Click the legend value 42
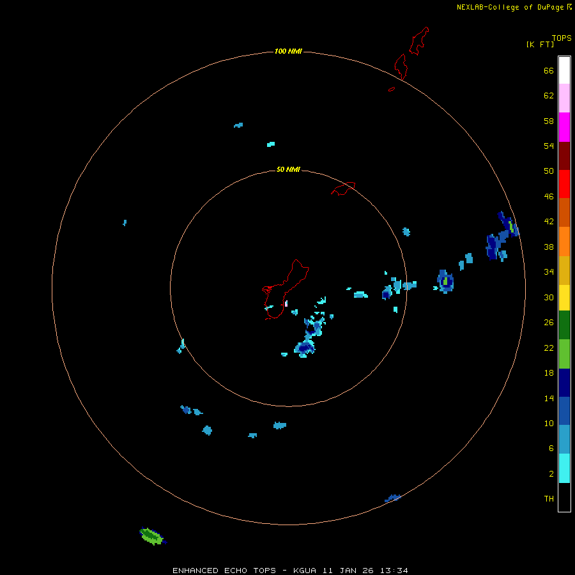Viewport: 575px width, 575px height. tap(549, 222)
